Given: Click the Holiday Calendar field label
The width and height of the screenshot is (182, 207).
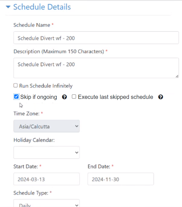Looking at the screenshot, I should [34, 140].
